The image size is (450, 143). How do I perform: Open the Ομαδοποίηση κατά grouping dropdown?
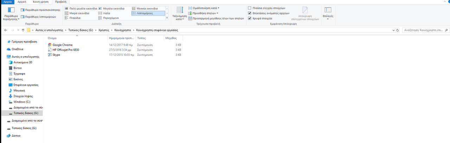pos(204,8)
